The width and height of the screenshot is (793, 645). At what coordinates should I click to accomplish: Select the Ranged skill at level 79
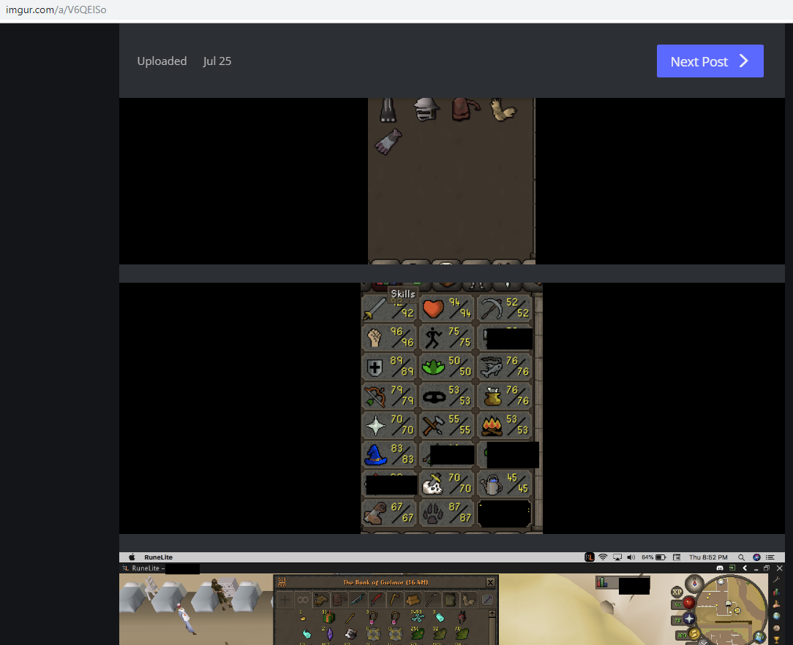click(x=389, y=396)
